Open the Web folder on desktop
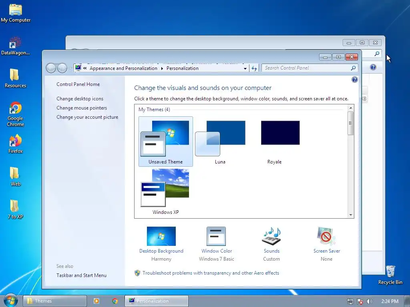This screenshot has height=307, width=410. coord(16,176)
